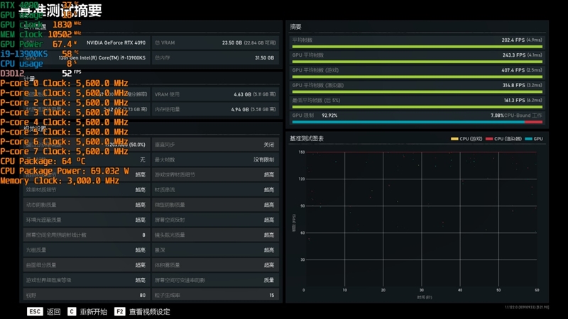Click the 游戏世界细致度等级 row
The image size is (568, 319).
coord(86,280)
